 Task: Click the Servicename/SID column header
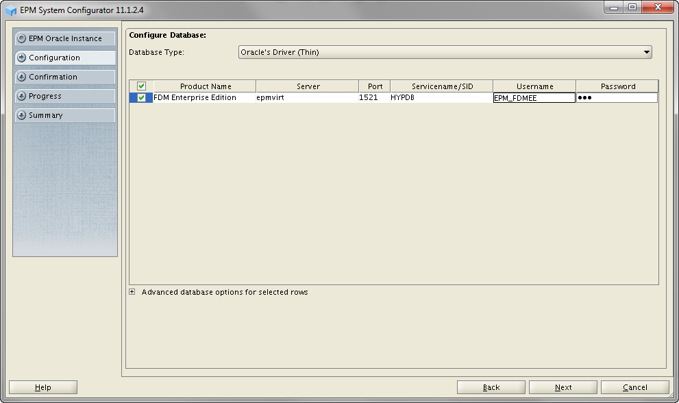(x=442, y=86)
